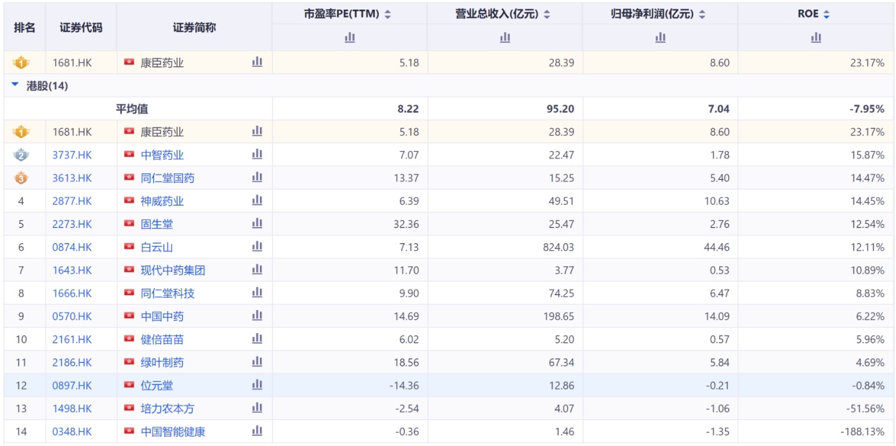Toggle ROE column sort order
Screen dimensions: 896x446
tap(826, 14)
